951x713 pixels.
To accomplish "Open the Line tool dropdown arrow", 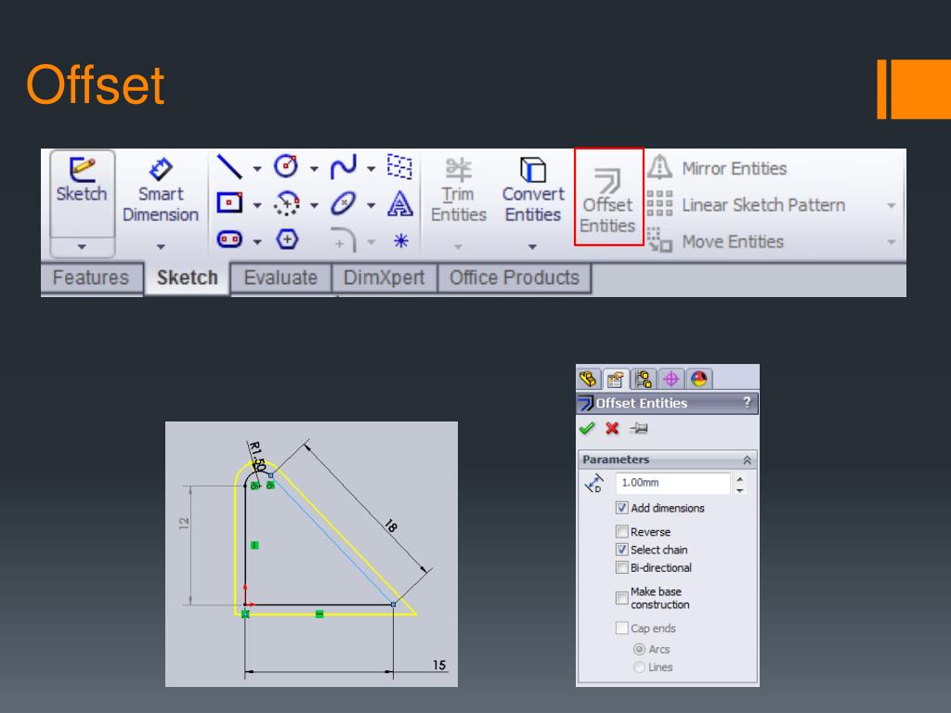I will tap(257, 169).
